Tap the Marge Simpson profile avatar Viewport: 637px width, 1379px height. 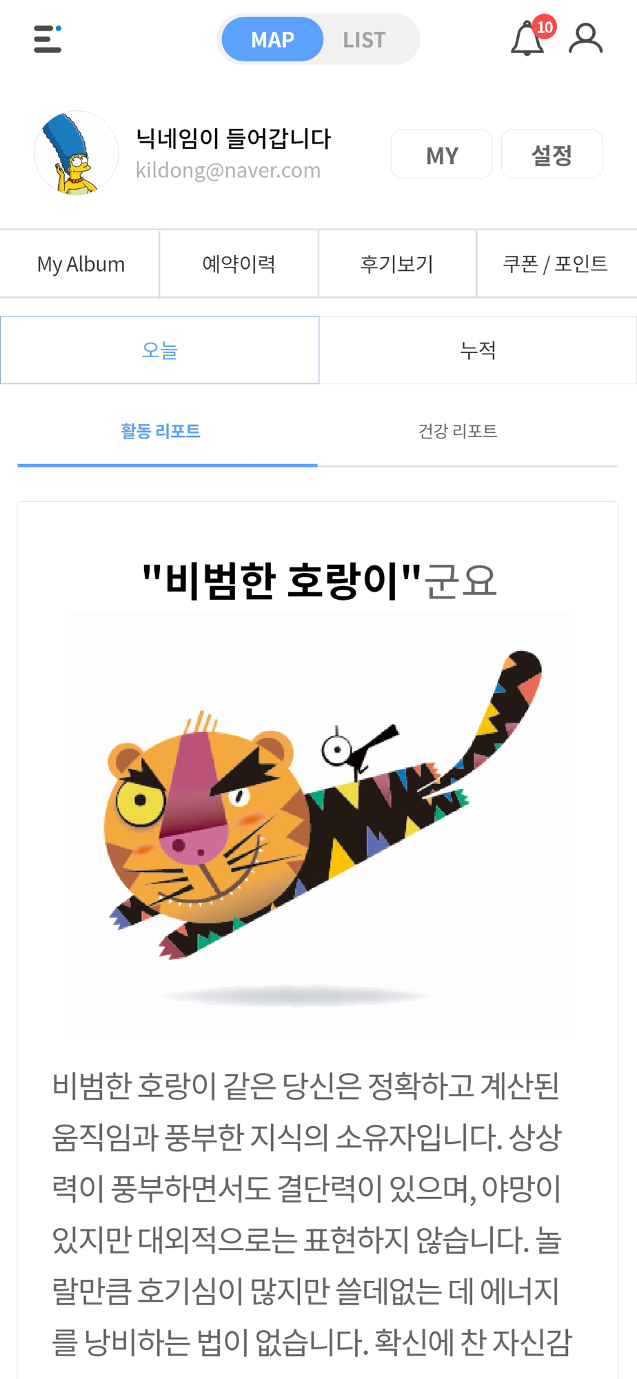point(77,153)
